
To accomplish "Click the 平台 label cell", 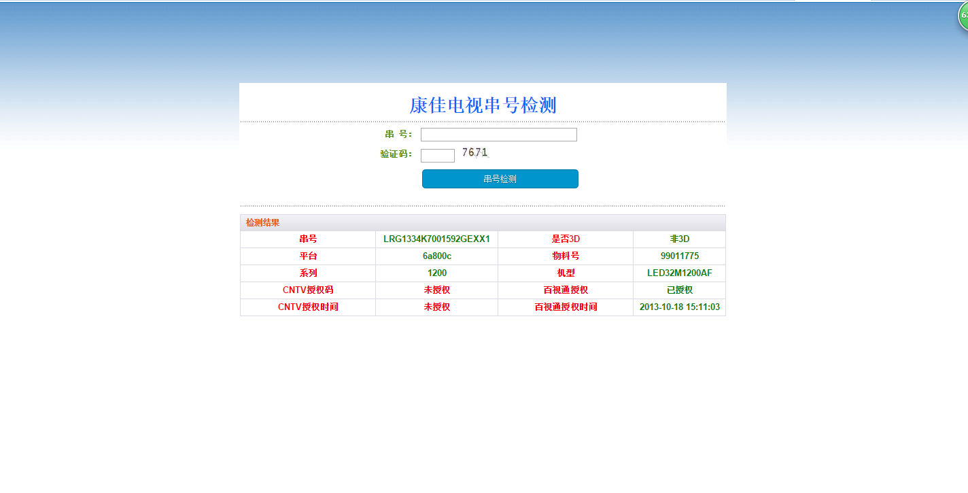I will pyautogui.click(x=308, y=256).
